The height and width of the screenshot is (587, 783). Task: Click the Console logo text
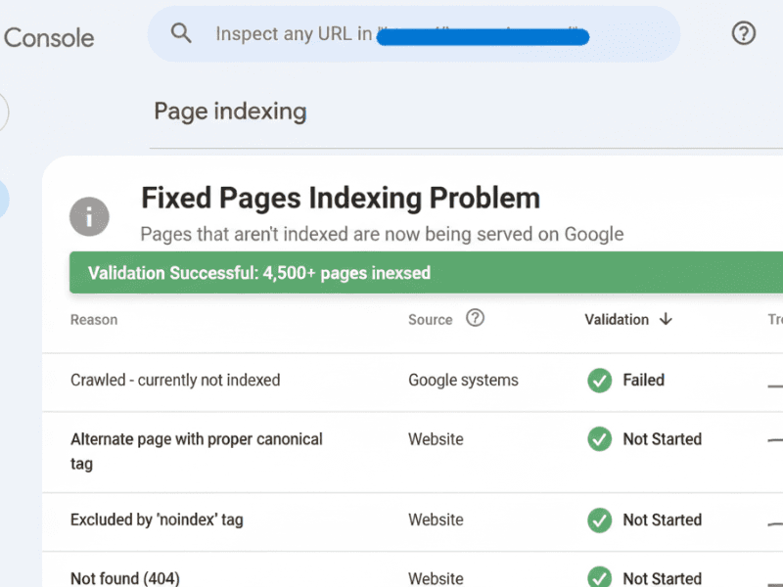point(49,38)
